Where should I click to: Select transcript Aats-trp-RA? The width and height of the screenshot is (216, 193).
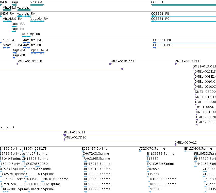click(x=24, y=16)
